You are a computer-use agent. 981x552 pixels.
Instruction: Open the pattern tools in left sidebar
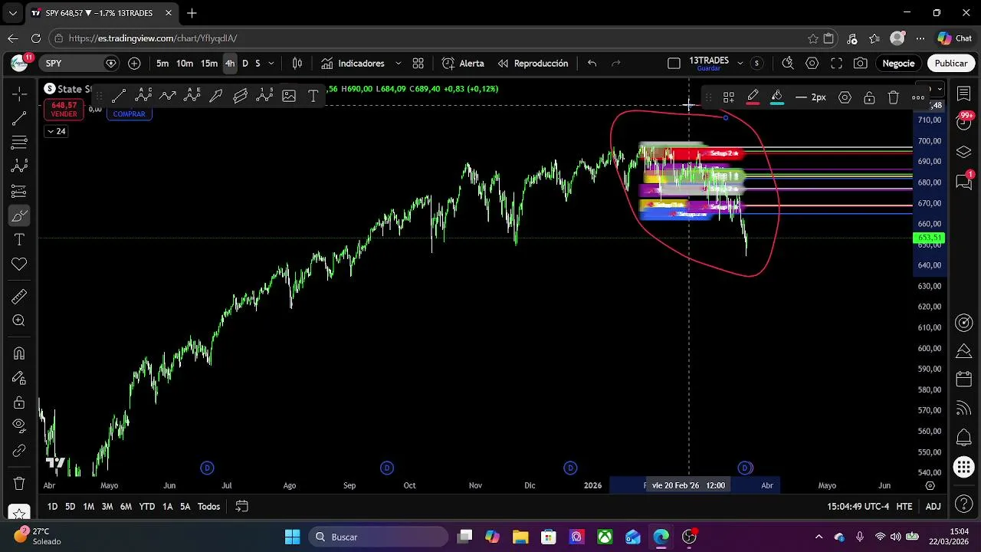19,166
